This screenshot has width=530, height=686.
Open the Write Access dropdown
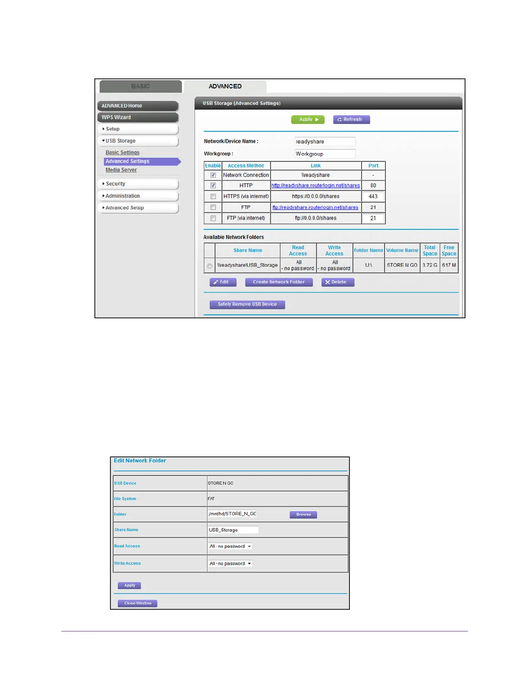pyautogui.click(x=230, y=563)
